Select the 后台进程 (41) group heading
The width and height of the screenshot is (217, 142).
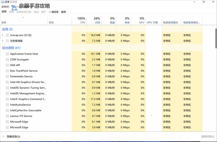11,48
